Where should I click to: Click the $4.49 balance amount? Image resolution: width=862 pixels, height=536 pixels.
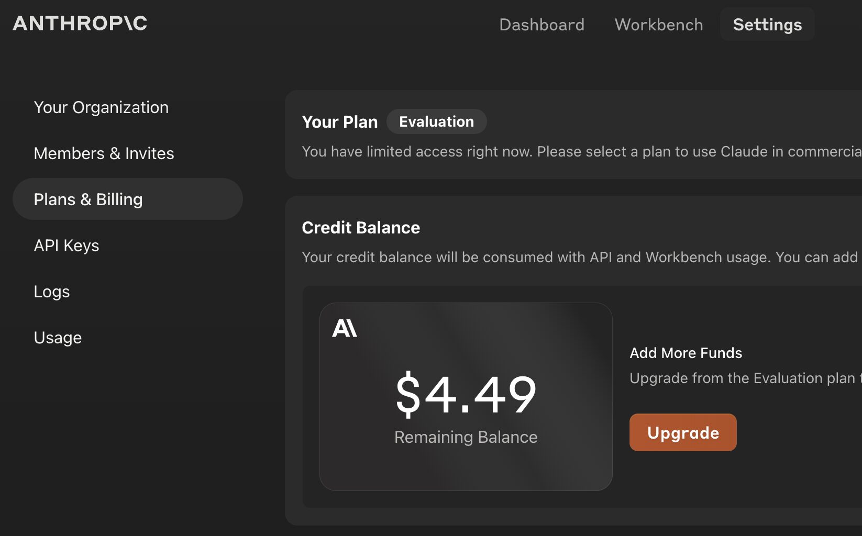pos(466,394)
